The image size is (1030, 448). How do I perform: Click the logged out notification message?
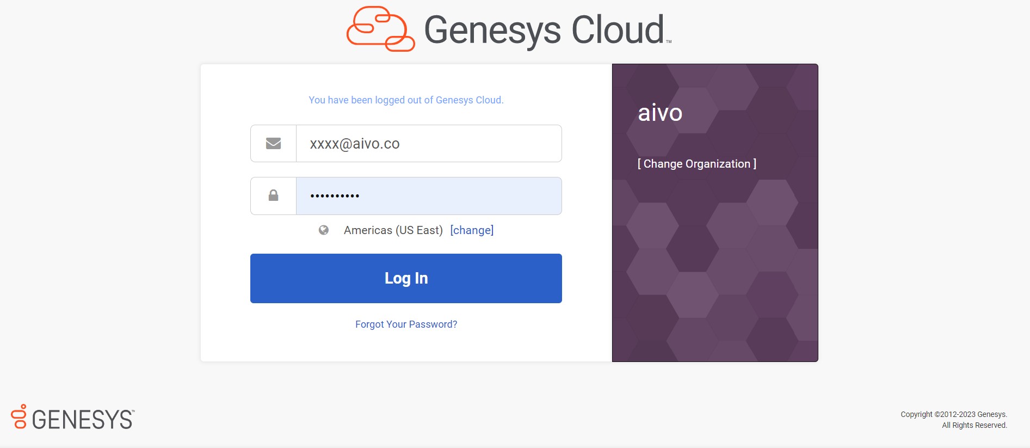coord(406,100)
